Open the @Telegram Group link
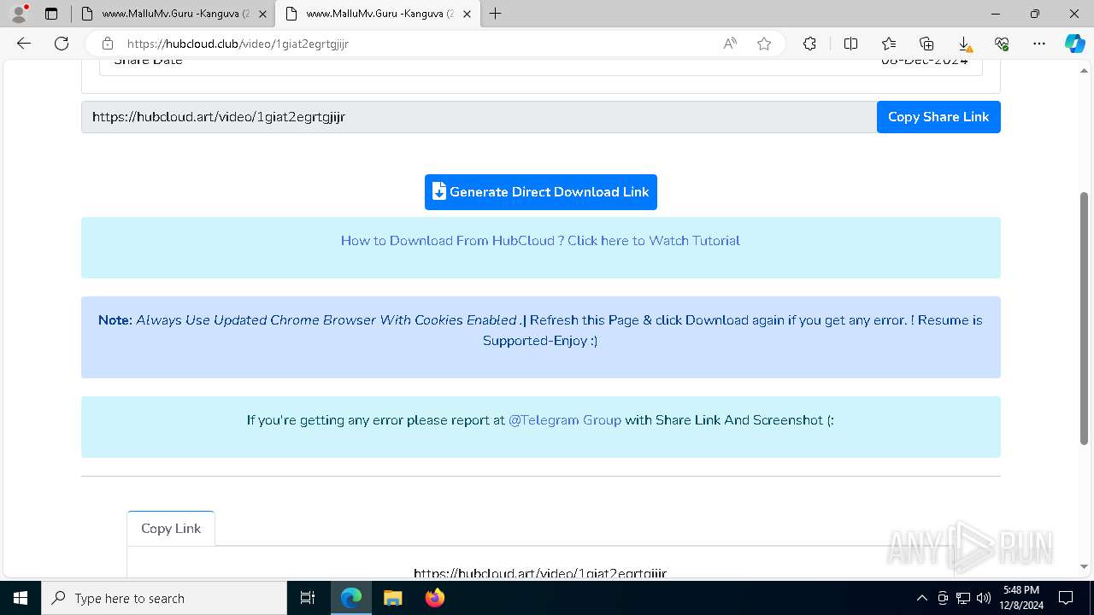 [x=565, y=420]
